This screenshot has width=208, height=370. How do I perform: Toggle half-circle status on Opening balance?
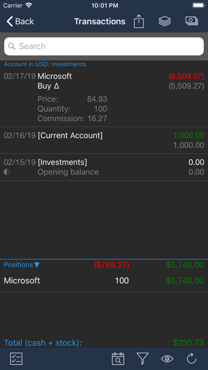[7, 172]
